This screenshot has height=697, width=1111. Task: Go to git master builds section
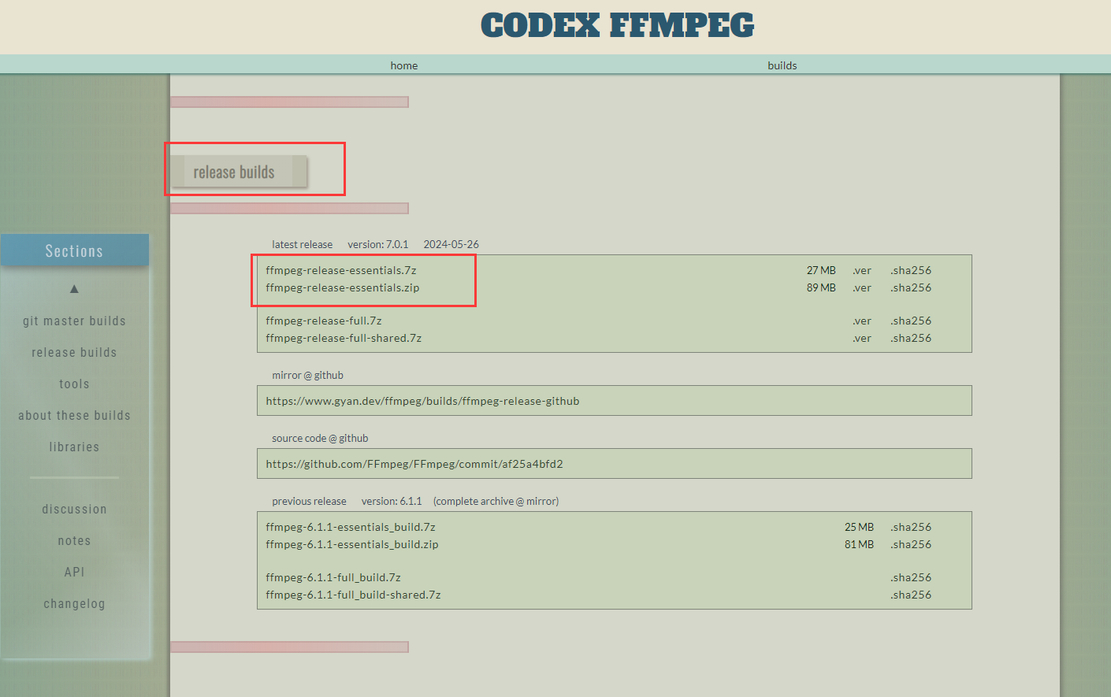(x=74, y=321)
